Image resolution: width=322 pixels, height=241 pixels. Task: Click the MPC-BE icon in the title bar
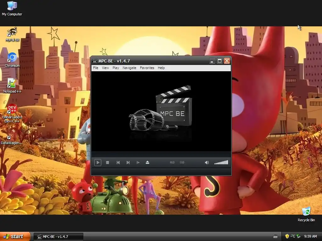[95, 61]
